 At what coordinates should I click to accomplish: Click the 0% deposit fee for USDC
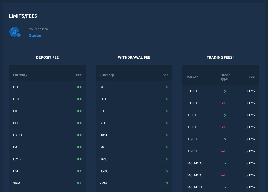[79, 171]
